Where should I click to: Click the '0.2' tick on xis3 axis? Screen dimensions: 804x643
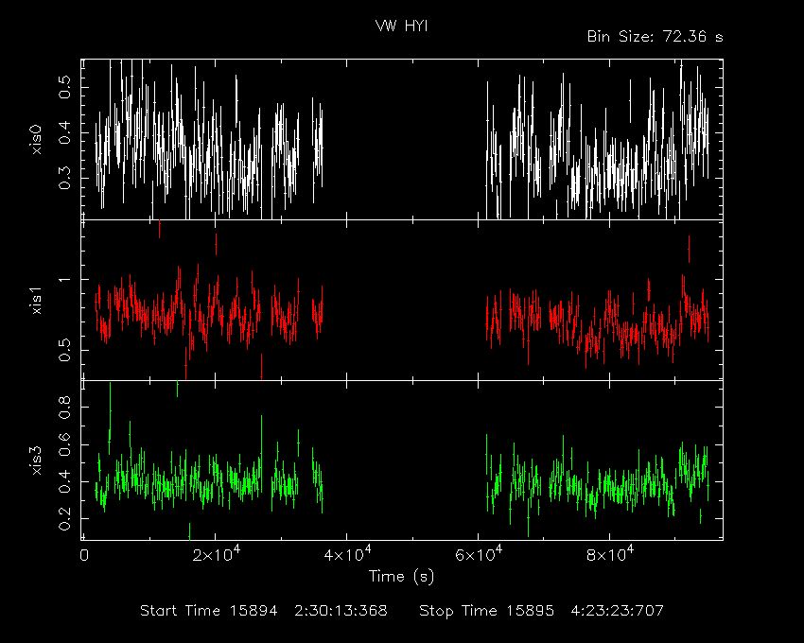click(x=64, y=519)
